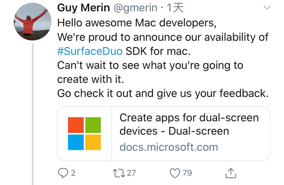Tap the share upload arrow icon
Screen dimensions: 284x185
[231, 173]
